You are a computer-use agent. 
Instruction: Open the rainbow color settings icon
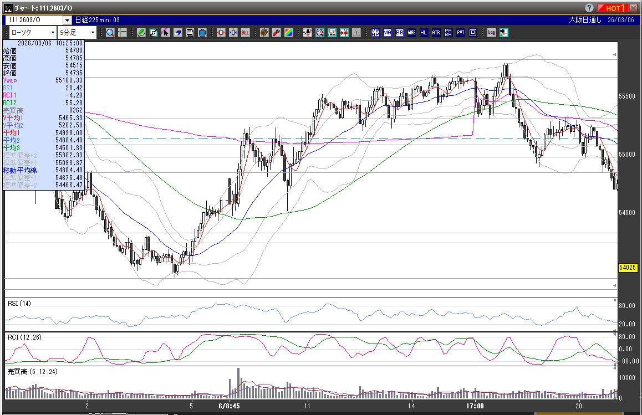288,33
